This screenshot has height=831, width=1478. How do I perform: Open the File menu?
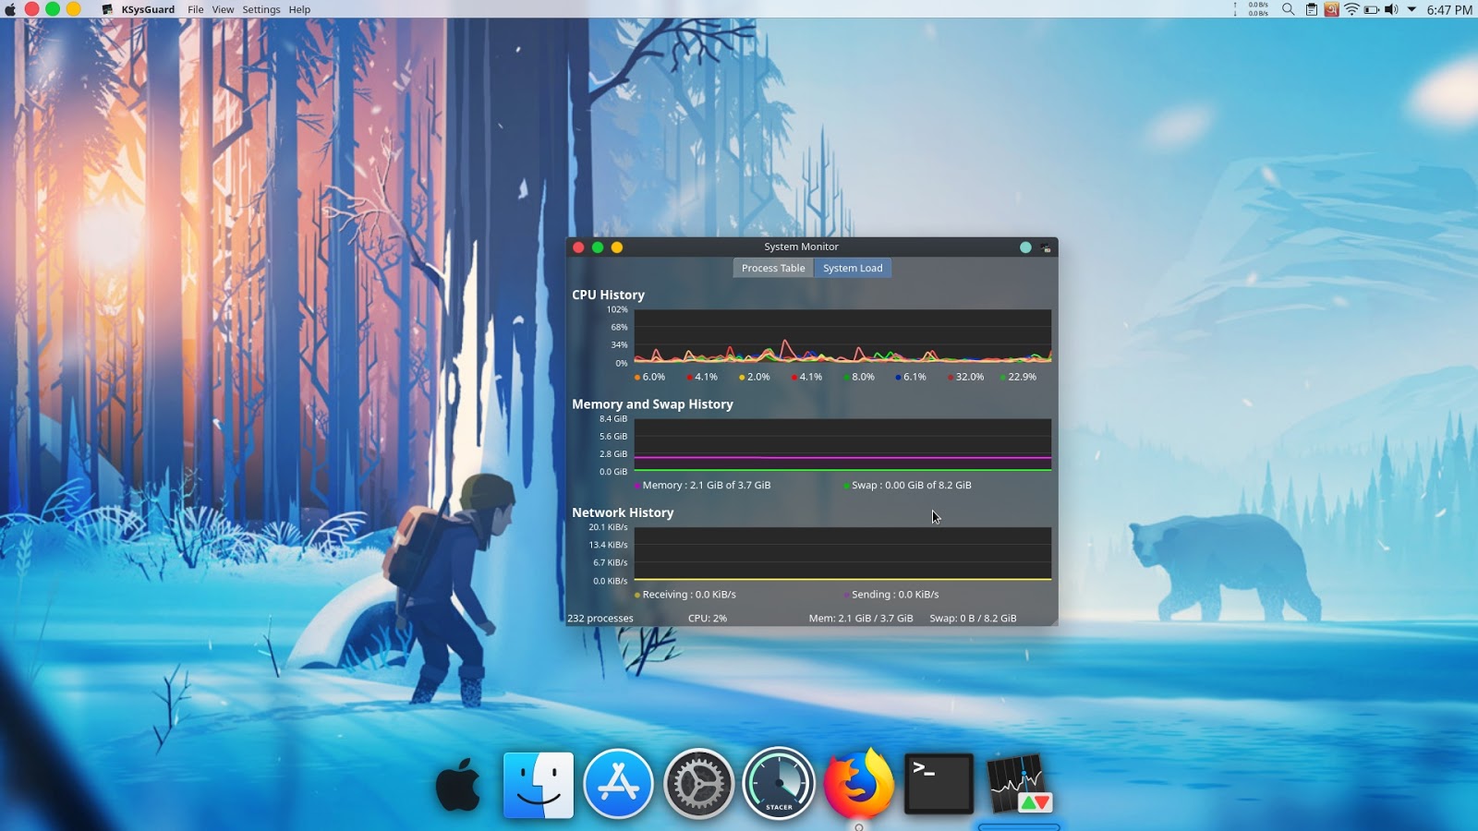tap(196, 9)
